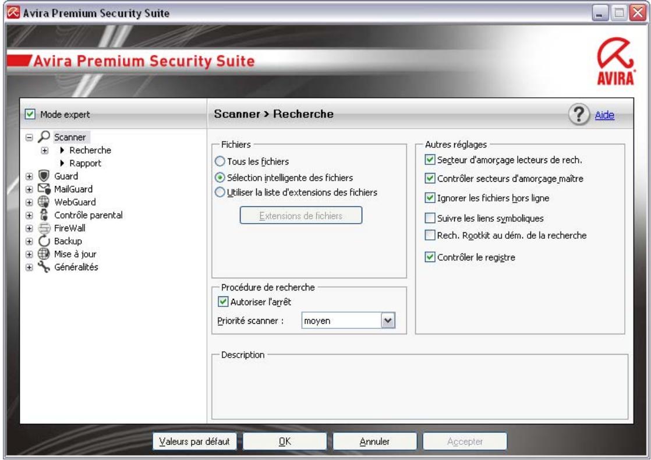651x460 pixels.
Task: Click the Accepter button
Action: (465, 441)
